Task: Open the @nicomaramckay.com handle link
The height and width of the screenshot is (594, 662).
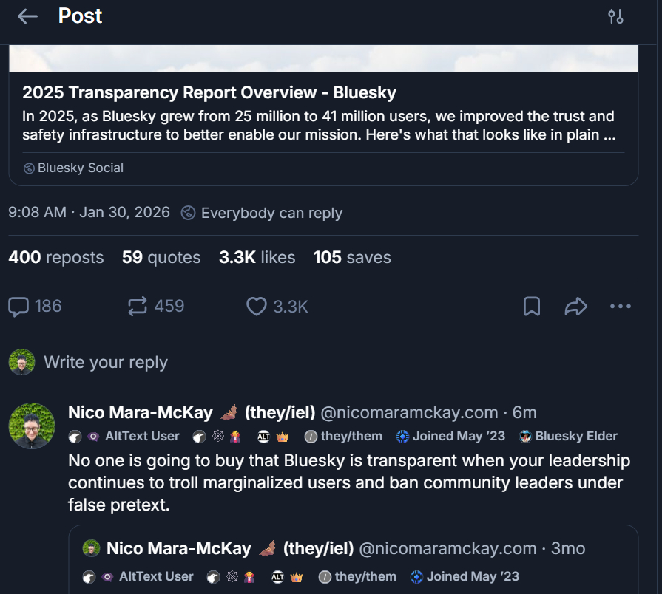Action: (408, 412)
